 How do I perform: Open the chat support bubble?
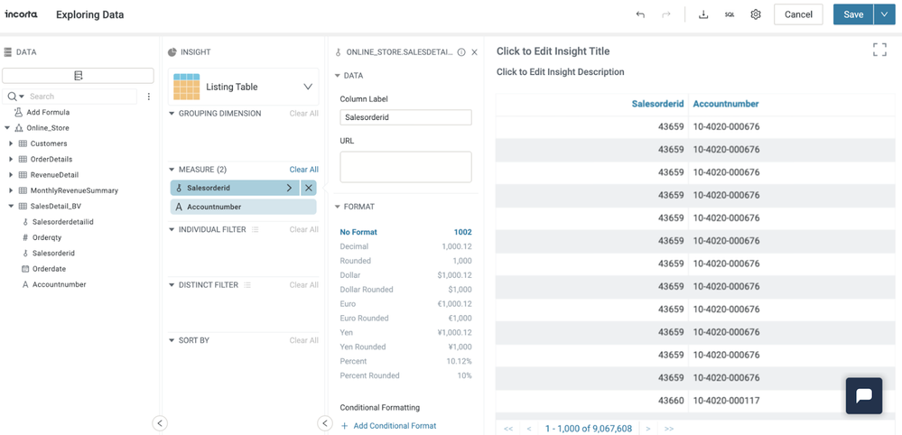pyautogui.click(x=863, y=395)
